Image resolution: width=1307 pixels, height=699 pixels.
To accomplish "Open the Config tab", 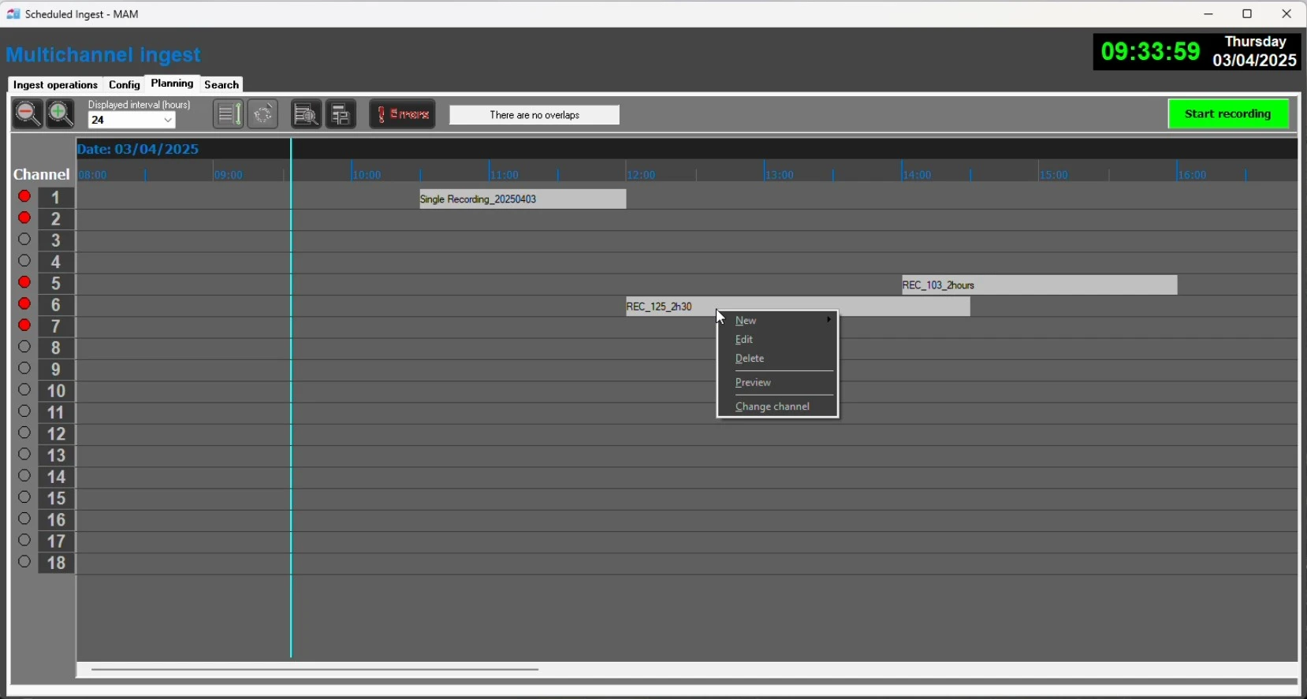I will click(x=124, y=84).
